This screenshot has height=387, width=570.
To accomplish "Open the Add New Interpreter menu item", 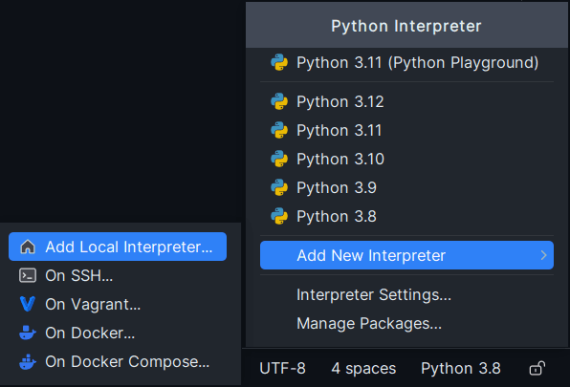I will pos(406,255).
